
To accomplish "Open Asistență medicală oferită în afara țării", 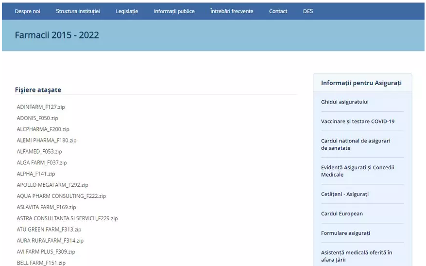I will (357, 256).
